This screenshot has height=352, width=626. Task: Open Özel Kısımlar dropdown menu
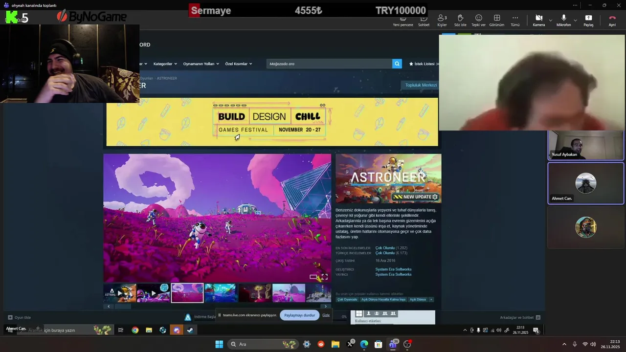239,64
